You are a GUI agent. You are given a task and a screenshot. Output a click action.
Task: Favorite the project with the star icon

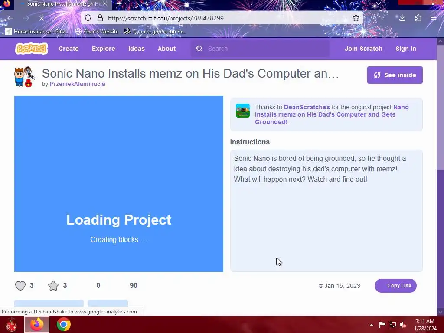pyautogui.click(x=53, y=286)
